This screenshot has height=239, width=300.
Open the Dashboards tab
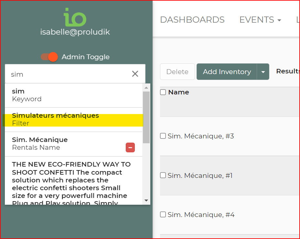coord(192,20)
